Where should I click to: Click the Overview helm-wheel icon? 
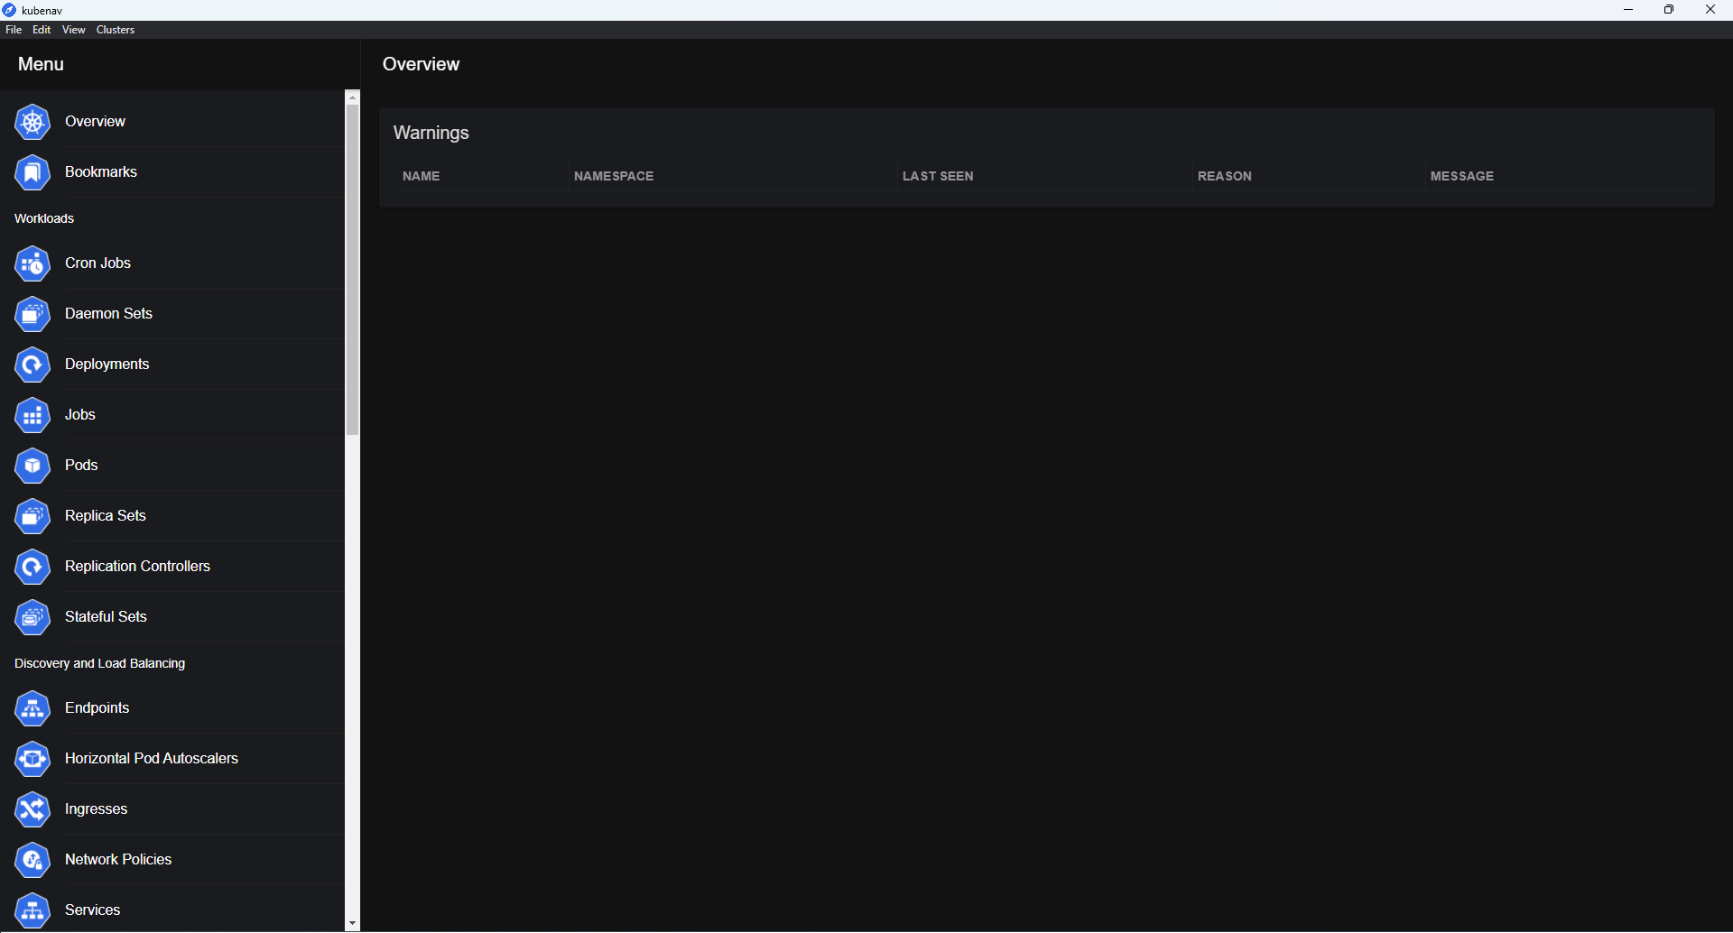(32, 122)
